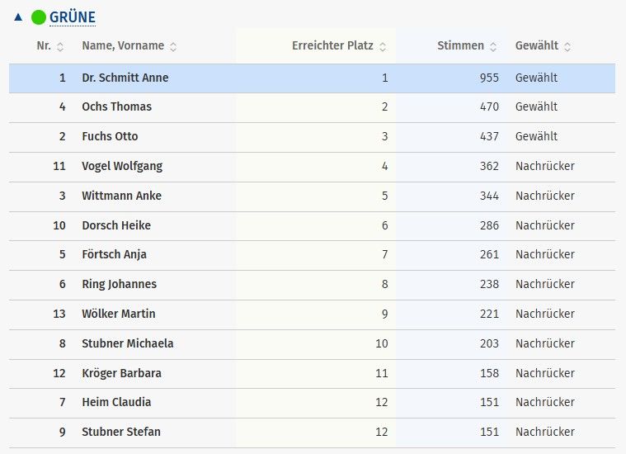Collapse the GRÜNE party section triangle
Screen dimensions: 626x454
click(18, 17)
